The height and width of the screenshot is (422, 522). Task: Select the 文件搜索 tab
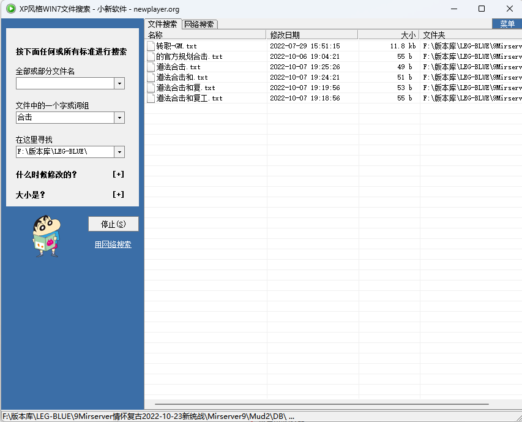tap(163, 24)
